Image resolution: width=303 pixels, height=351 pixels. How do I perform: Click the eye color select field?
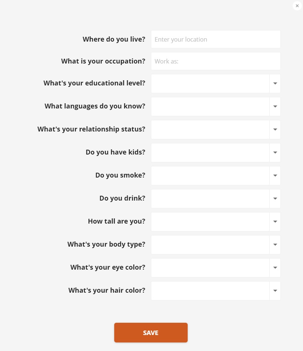(x=210, y=268)
